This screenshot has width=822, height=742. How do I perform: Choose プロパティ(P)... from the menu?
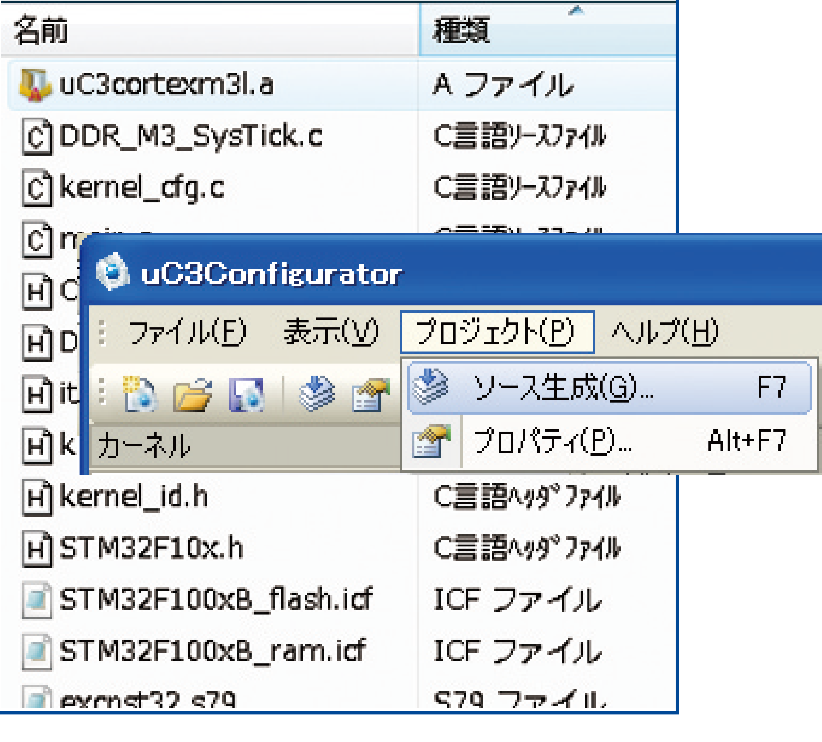610,441
